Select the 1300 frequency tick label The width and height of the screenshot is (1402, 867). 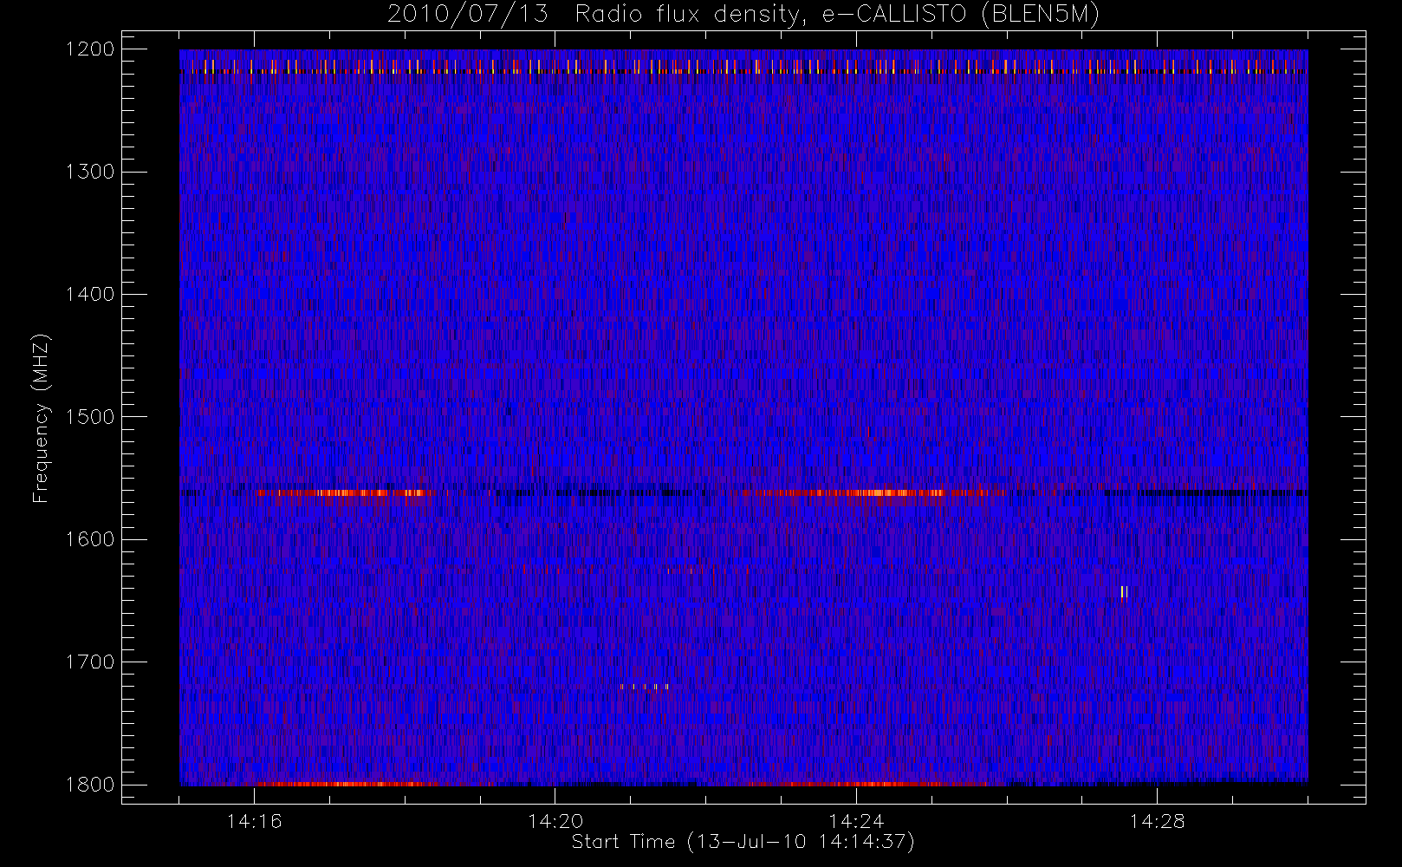coord(90,172)
